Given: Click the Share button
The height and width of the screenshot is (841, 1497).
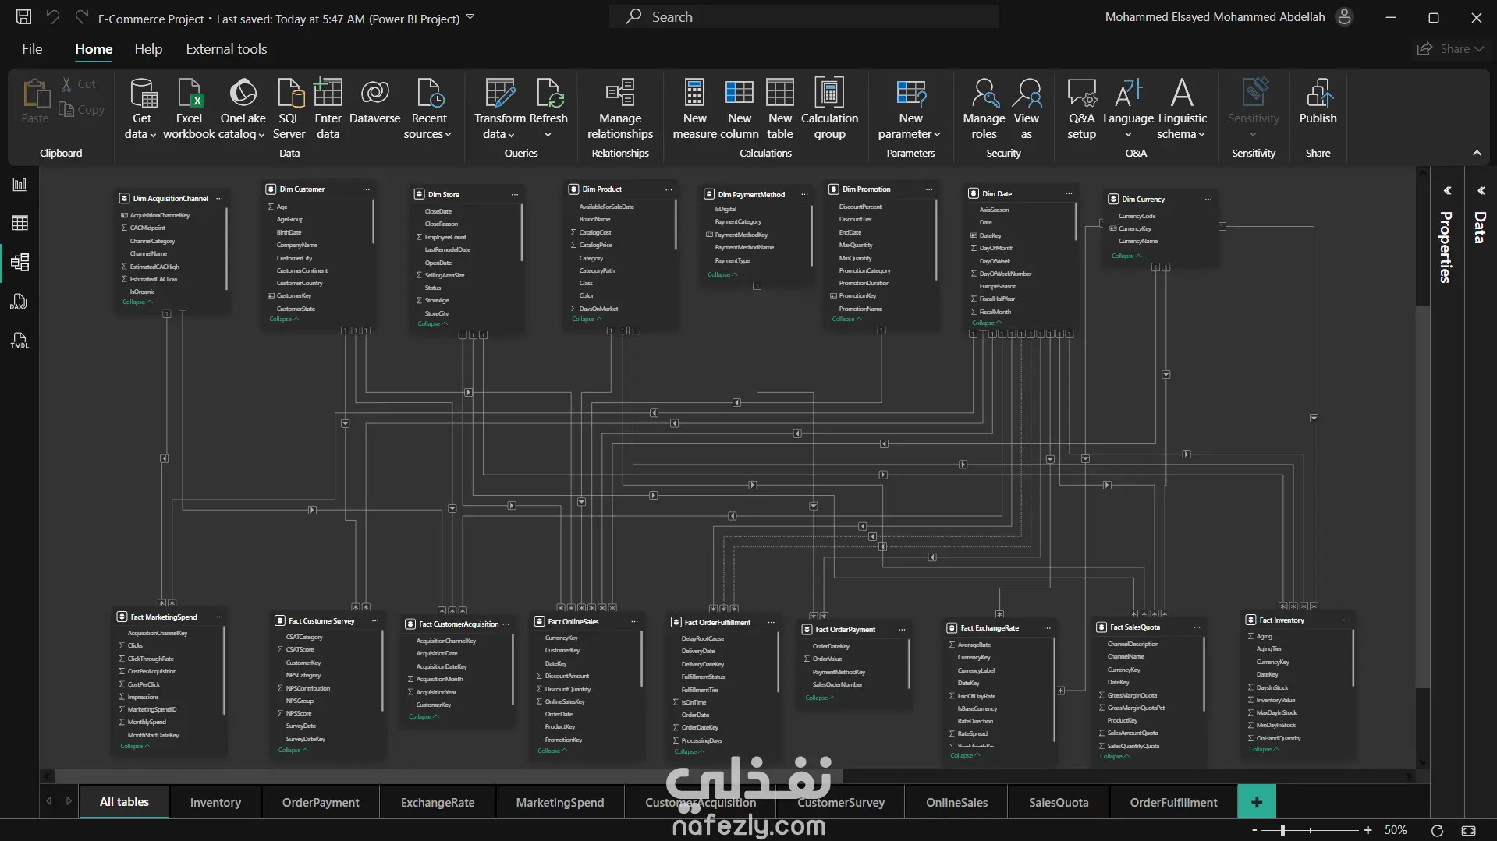Looking at the screenshot, I should tap(1450, 49).
